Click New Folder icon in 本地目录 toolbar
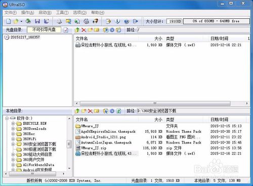253x186 pixels. coord(83,111)
